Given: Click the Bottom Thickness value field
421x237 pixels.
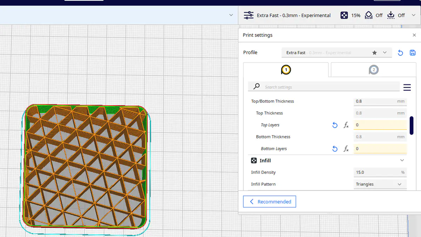Looking at the screenshot, I should pyautogui.click(x=380, y=137).
